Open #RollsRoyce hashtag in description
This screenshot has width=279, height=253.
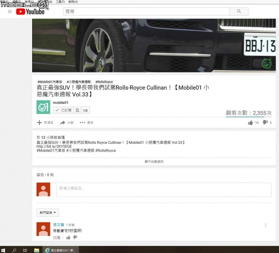click(106, 150)
